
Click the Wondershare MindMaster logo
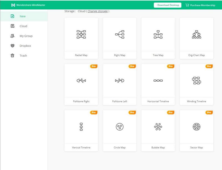click(28, 5)
